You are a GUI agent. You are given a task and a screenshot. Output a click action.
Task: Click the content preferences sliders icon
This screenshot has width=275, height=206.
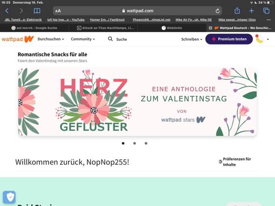tap(220, 161)
